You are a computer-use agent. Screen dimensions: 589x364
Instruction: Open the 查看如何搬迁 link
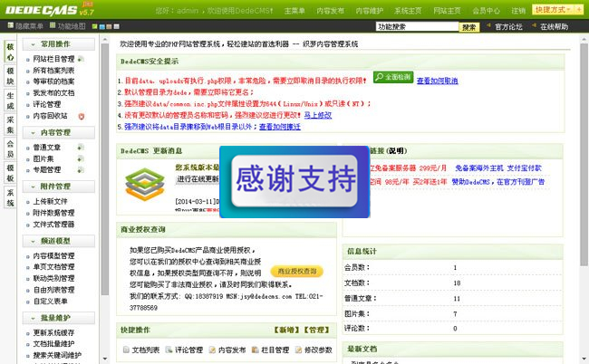(280, 127)
